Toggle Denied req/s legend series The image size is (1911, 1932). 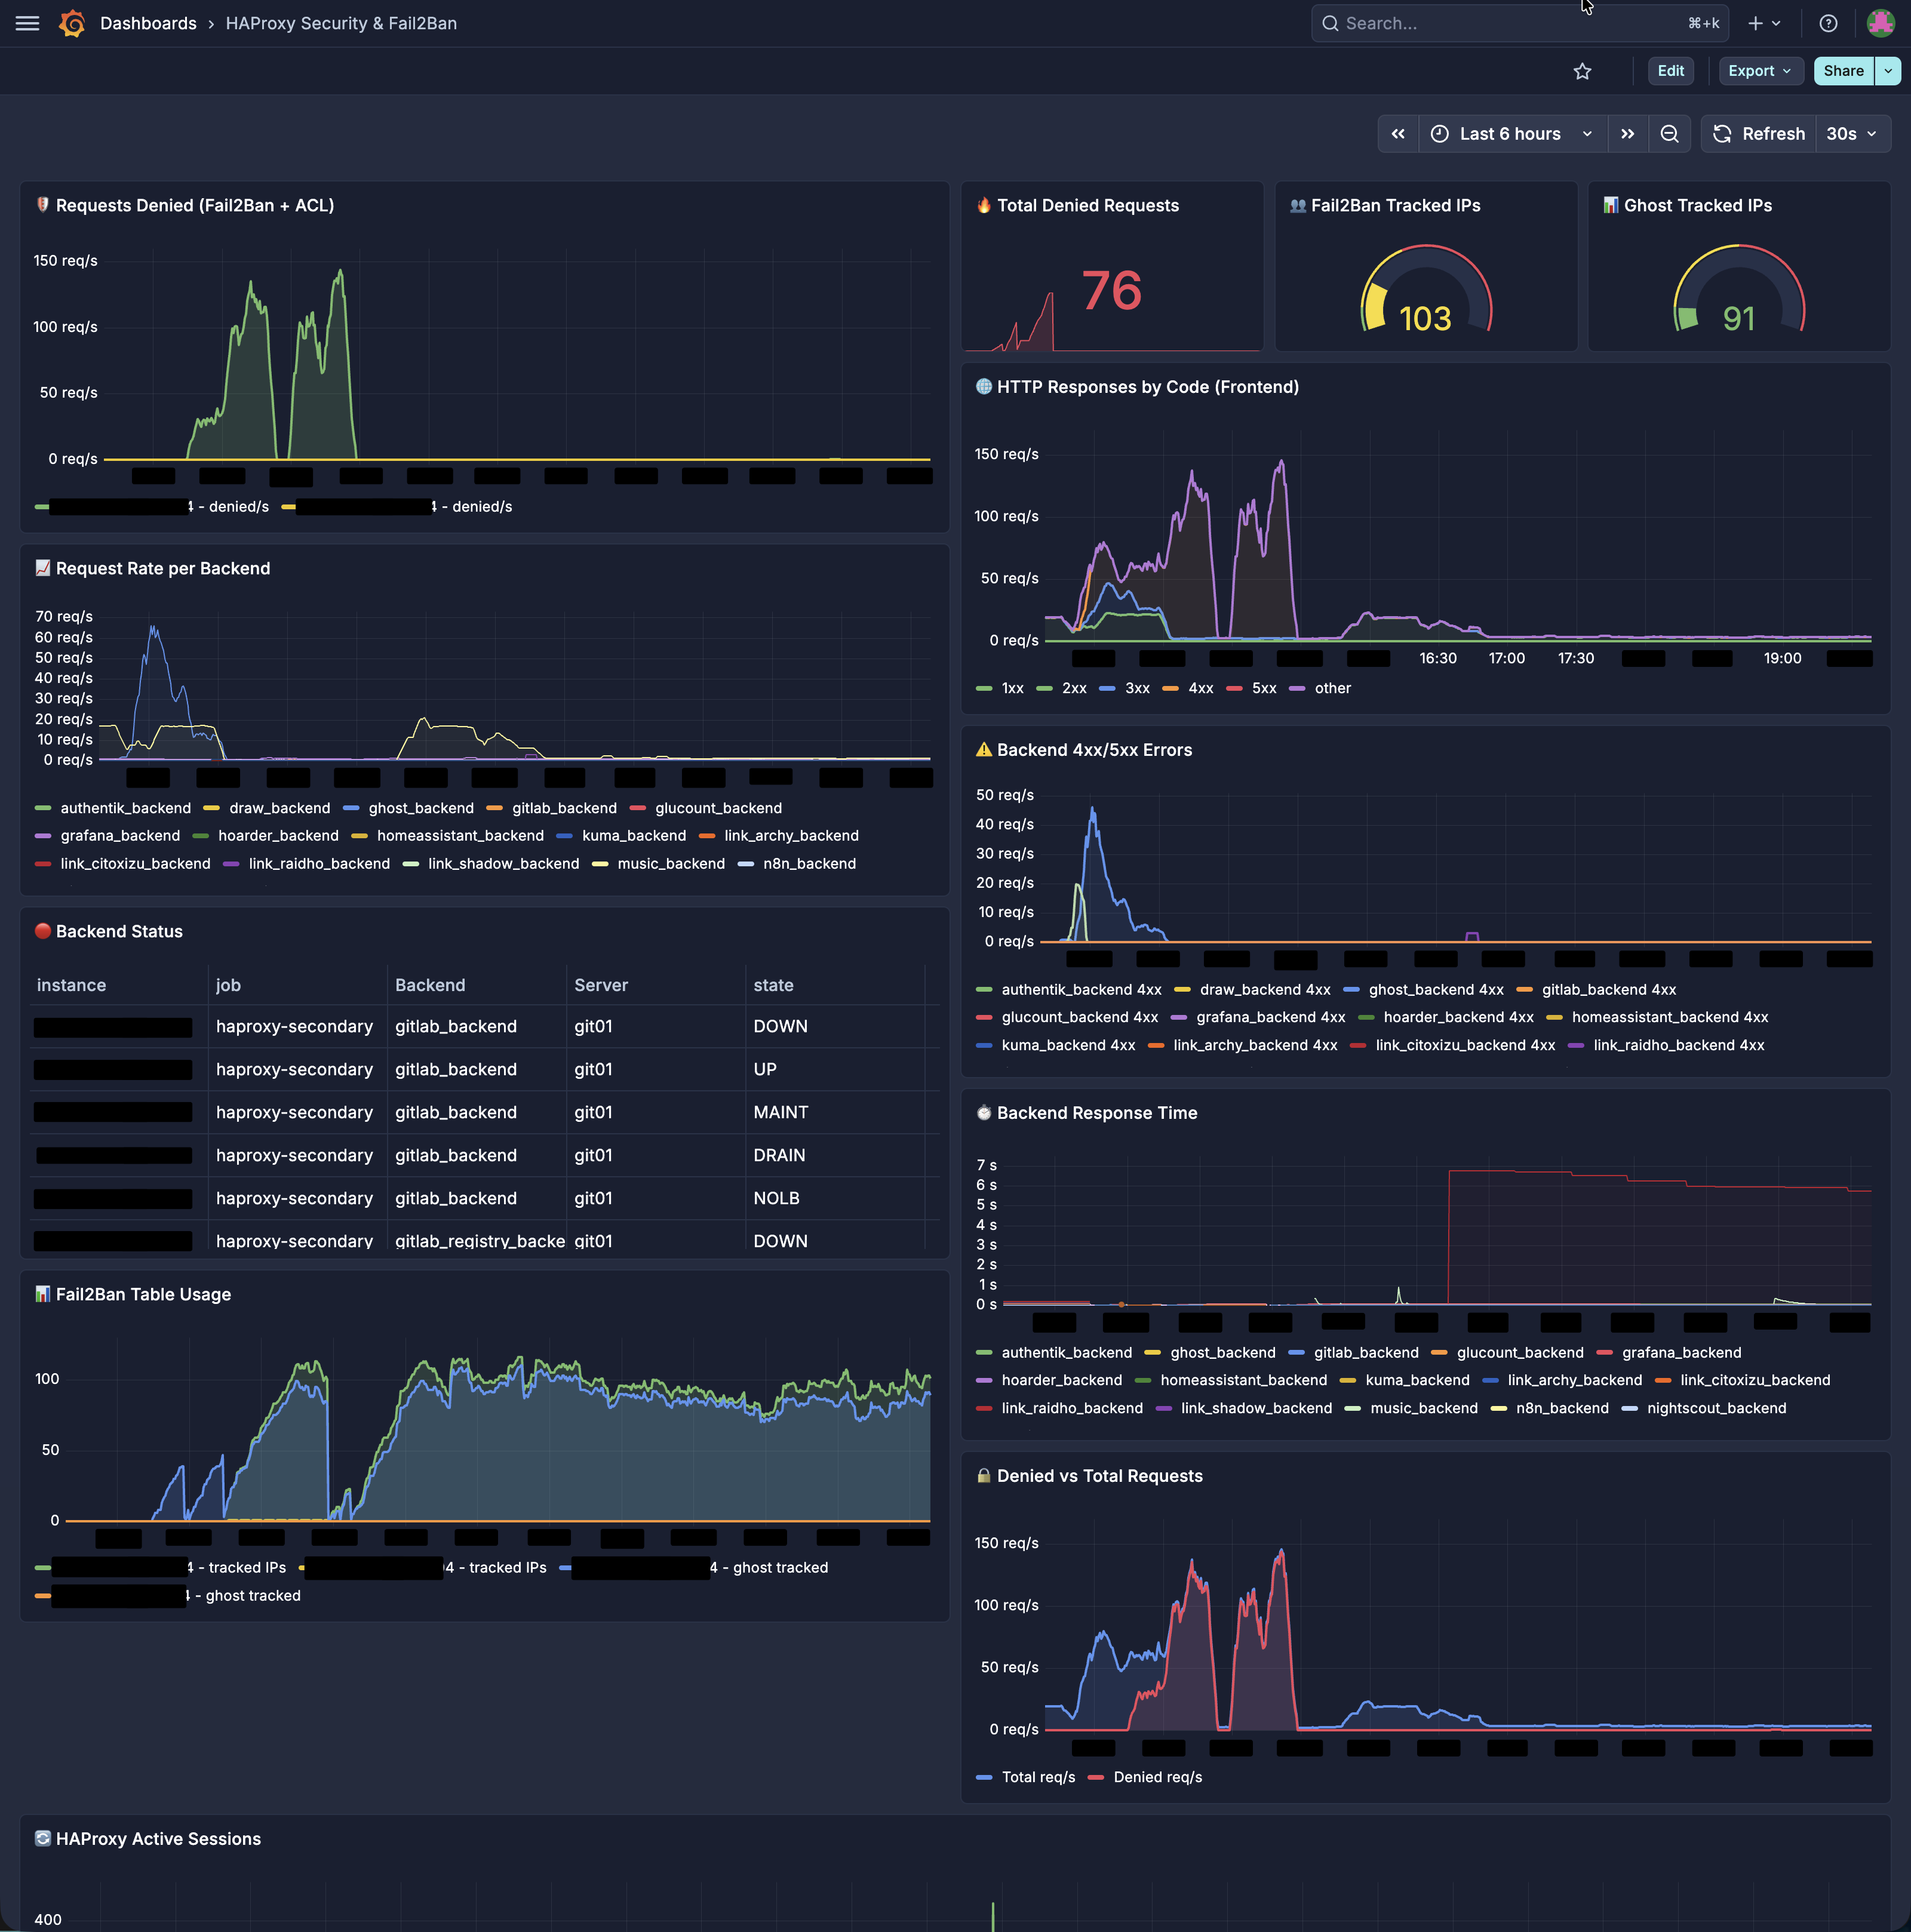tap(1157, 1777)
